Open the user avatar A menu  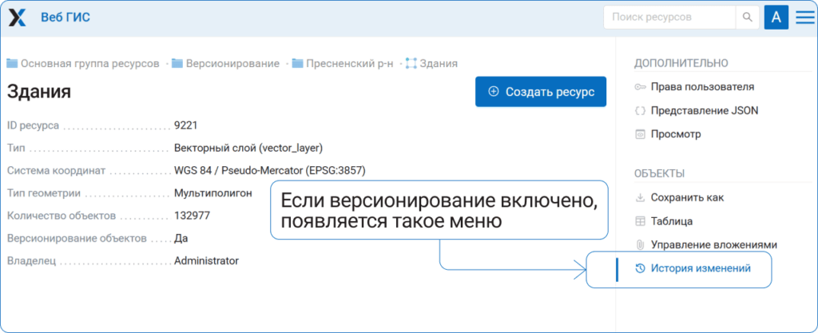pos(776,18)
